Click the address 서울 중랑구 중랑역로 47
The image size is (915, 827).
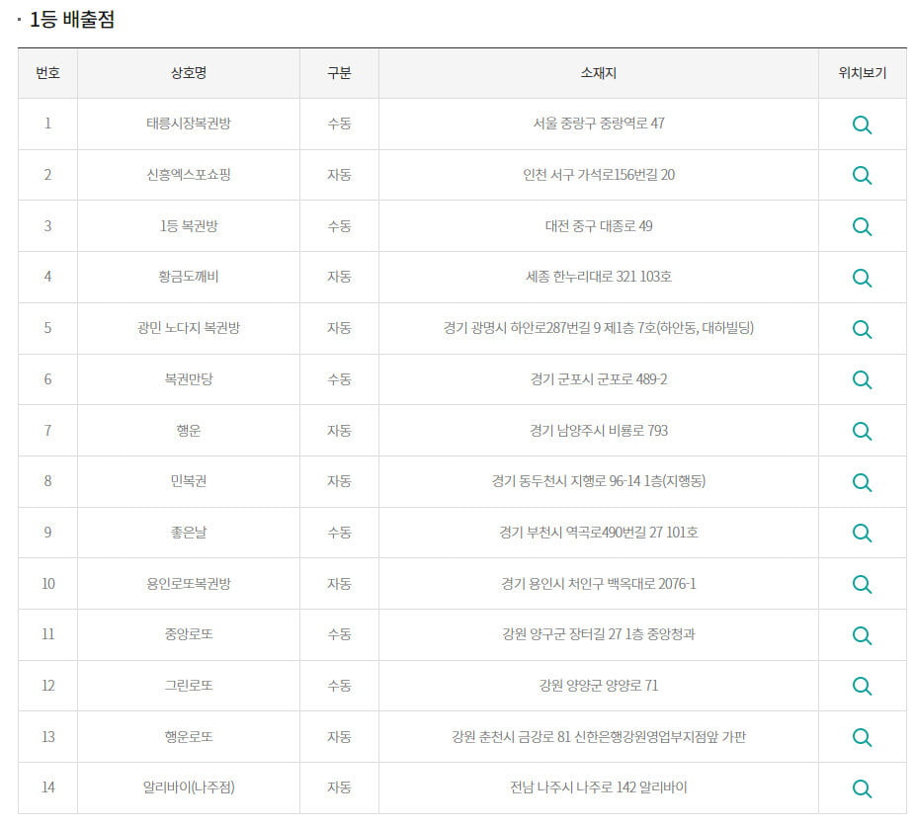(598, 124)
